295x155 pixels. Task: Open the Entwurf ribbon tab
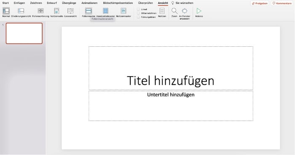[x=52, y=3]
